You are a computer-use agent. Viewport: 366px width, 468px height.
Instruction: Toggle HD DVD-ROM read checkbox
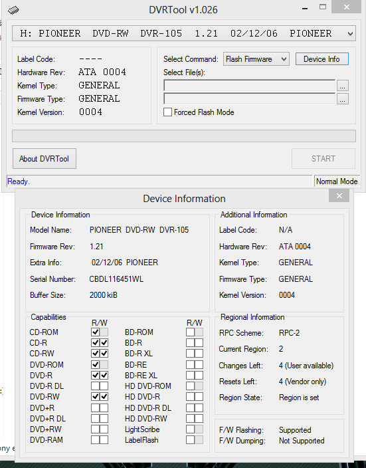191,386
